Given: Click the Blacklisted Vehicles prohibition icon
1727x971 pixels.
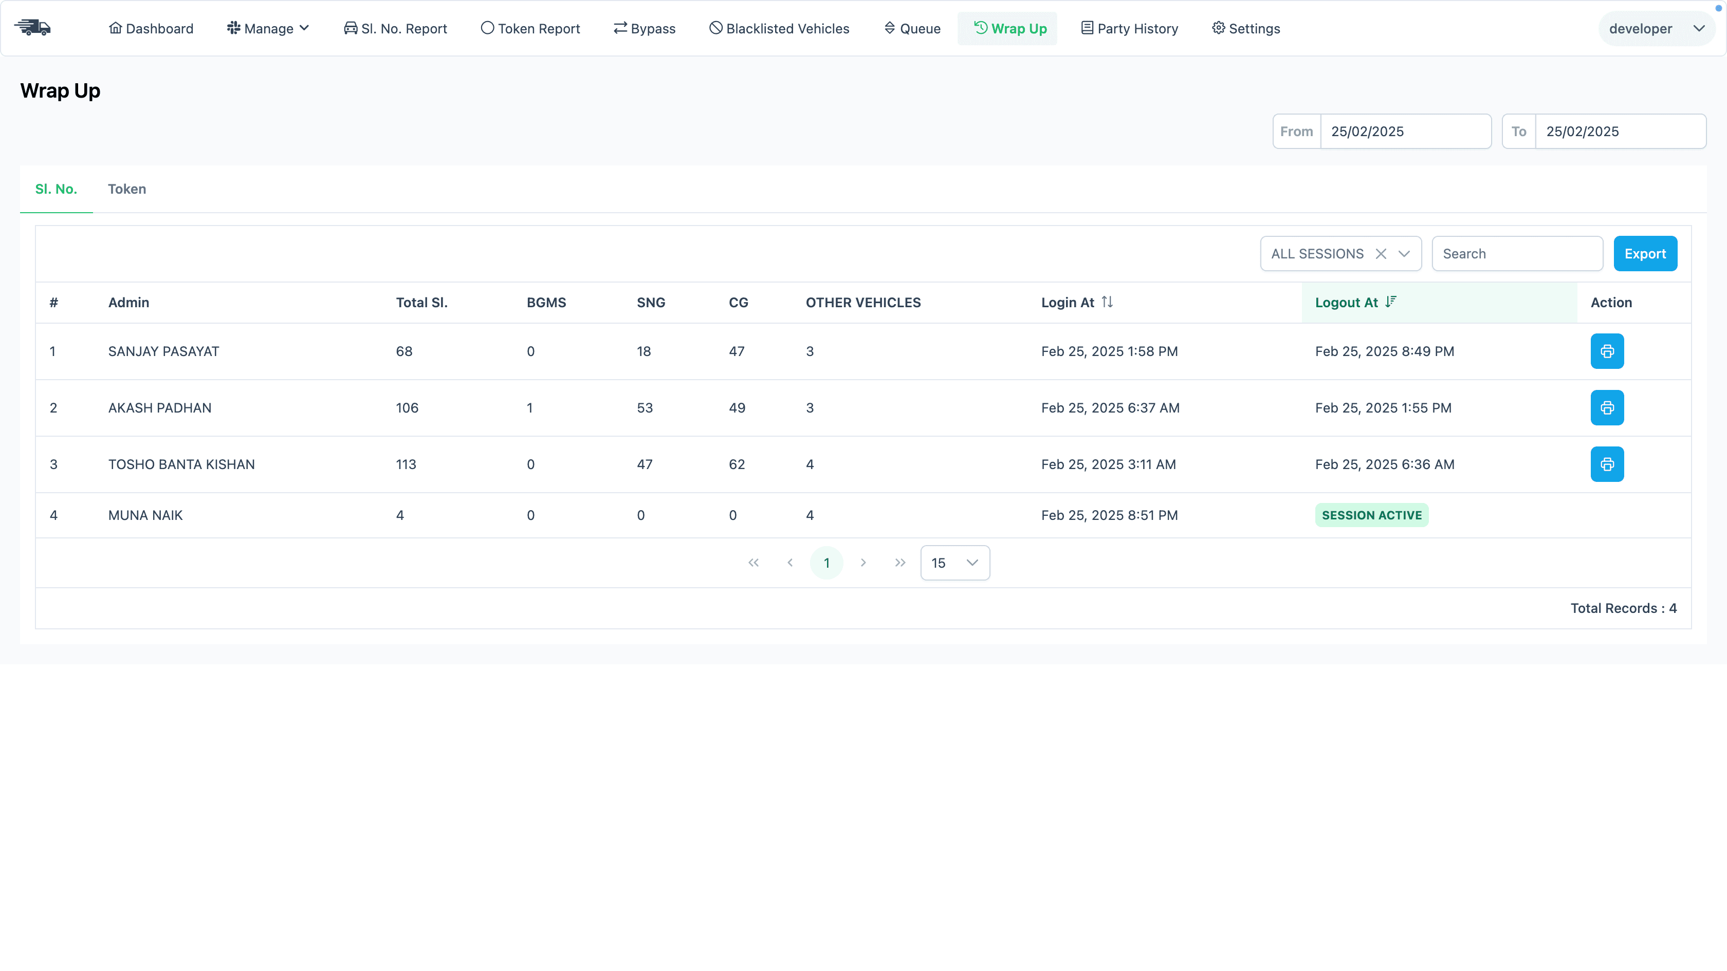Looking at the screenshot, I should (x=715, y=27).
